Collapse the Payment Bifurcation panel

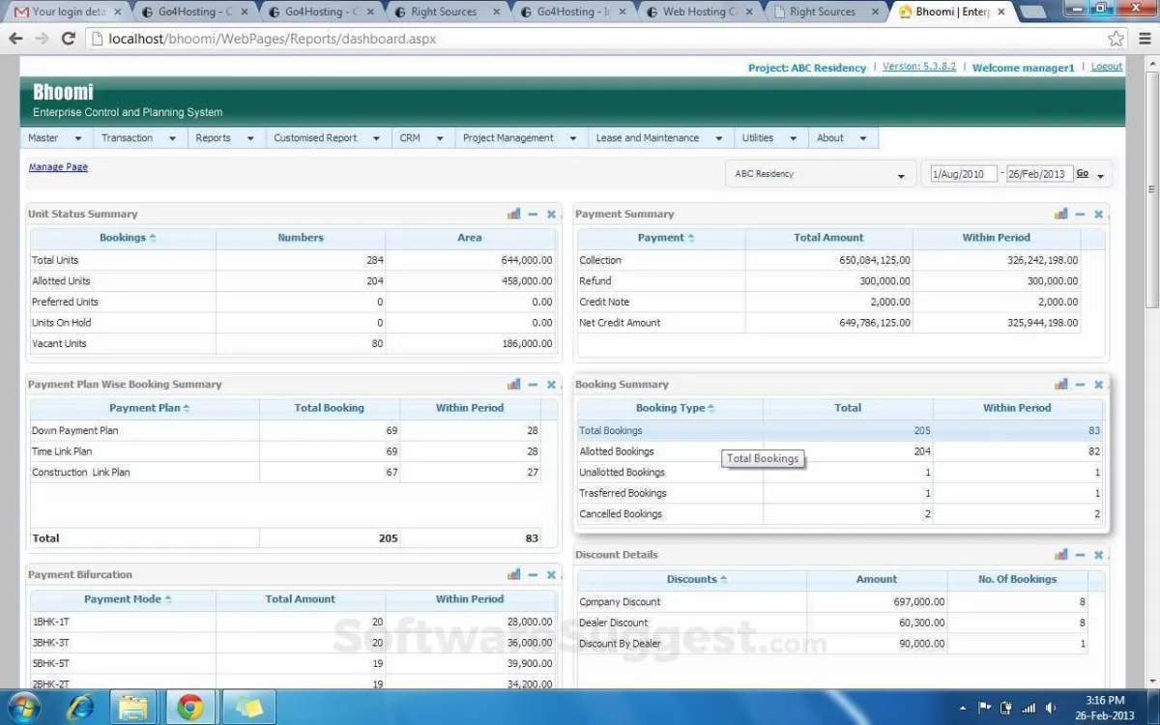[x=533, y=574]
